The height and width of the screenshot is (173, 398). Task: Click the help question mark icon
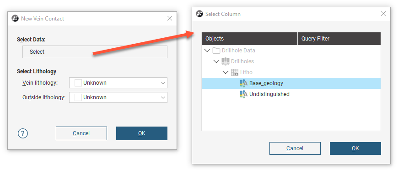(x=23, y=133)
